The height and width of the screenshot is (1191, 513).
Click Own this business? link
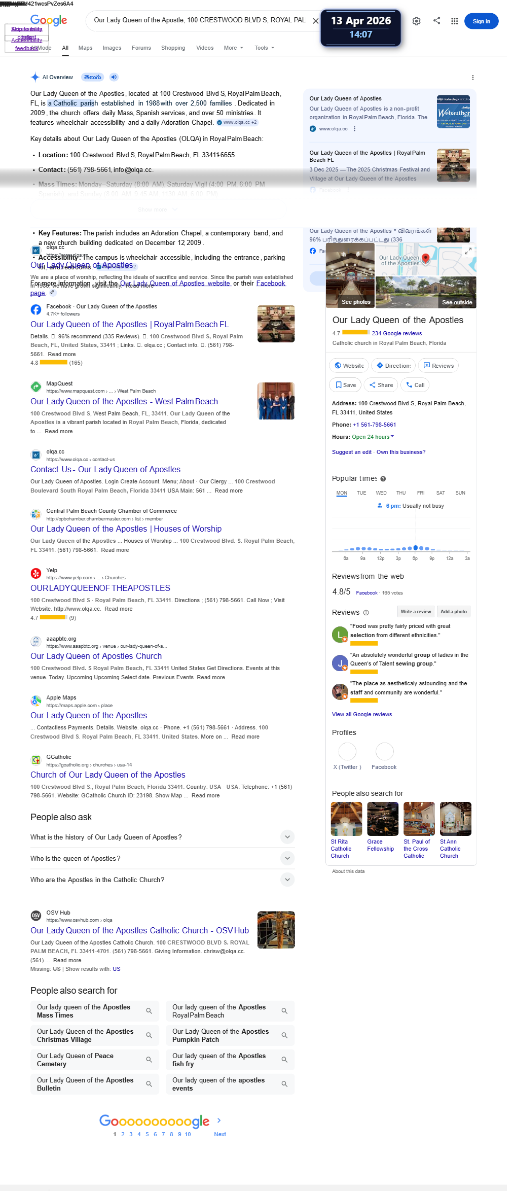tap(401, 452)
